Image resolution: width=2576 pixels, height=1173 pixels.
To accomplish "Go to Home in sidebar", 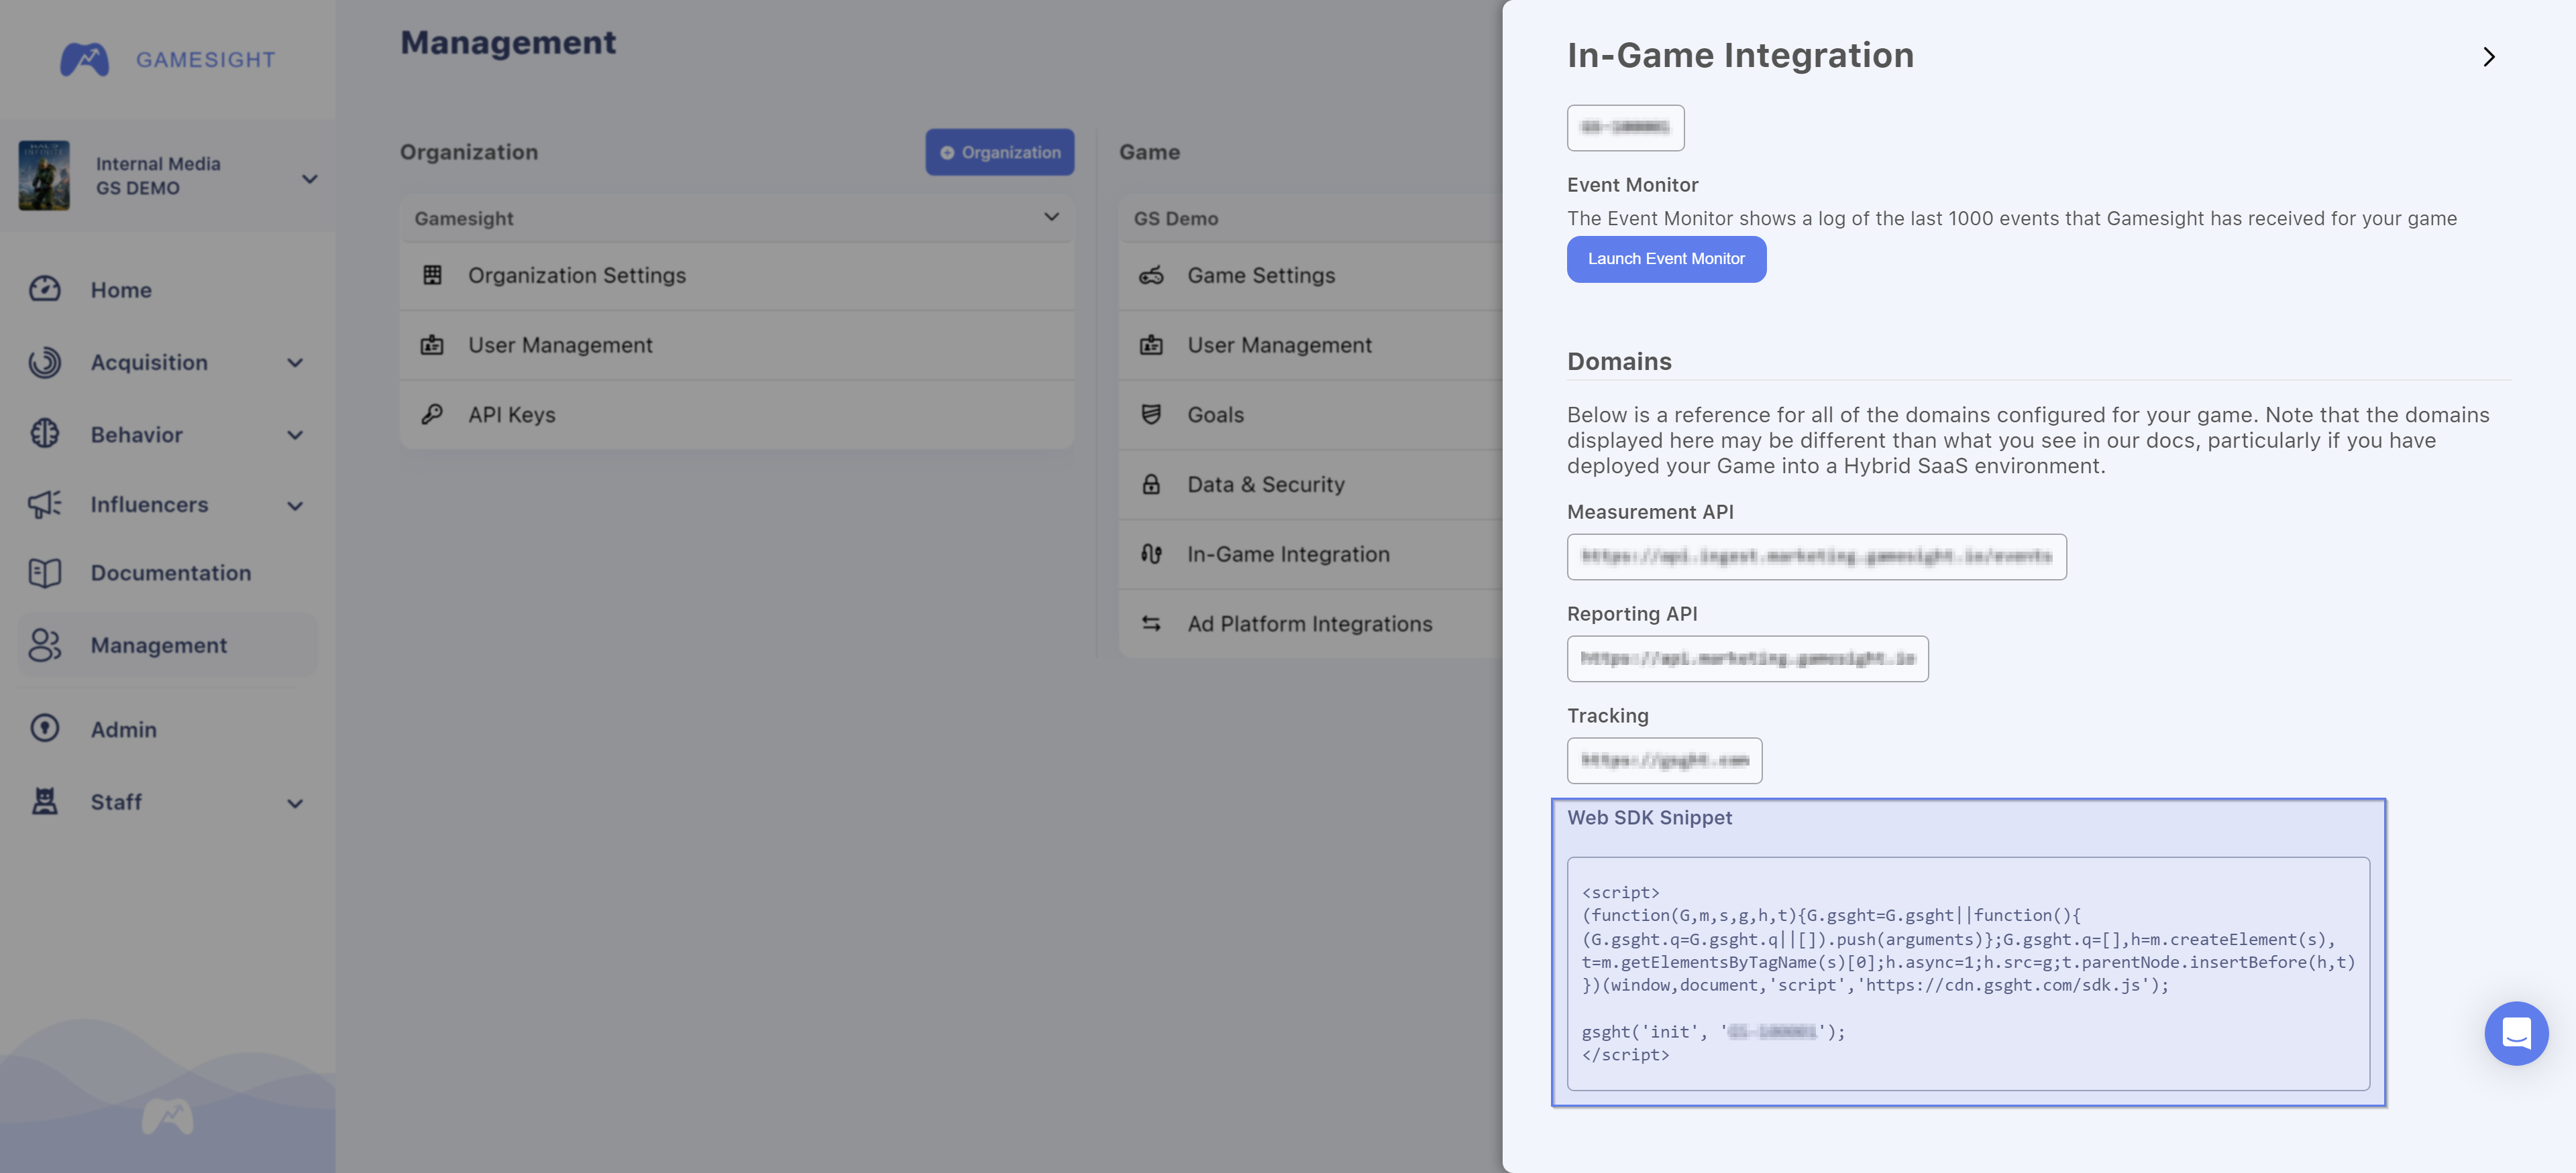I will tap(121, 290).
